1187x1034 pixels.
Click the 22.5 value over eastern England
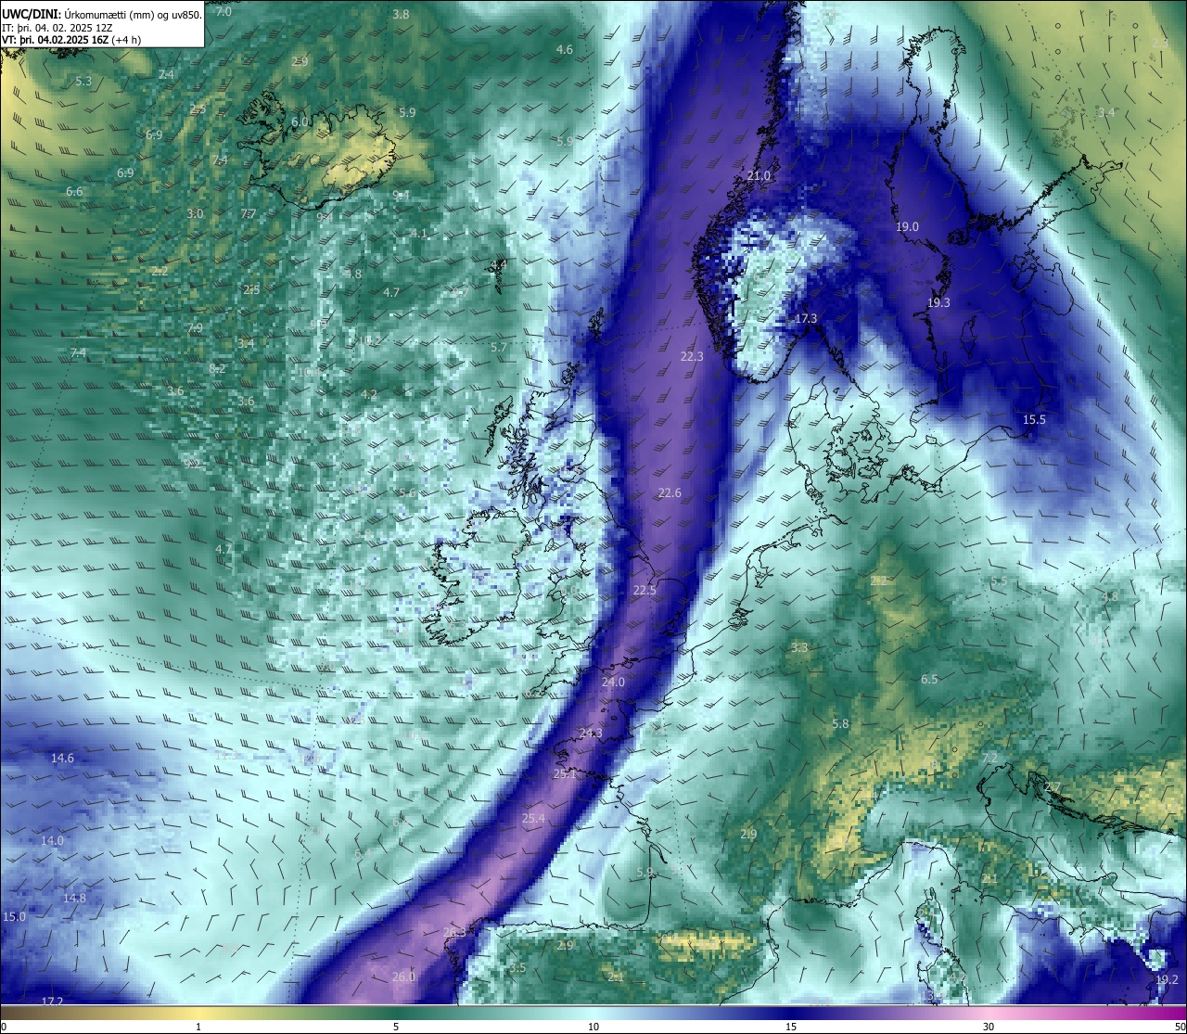tap(645, 590)
